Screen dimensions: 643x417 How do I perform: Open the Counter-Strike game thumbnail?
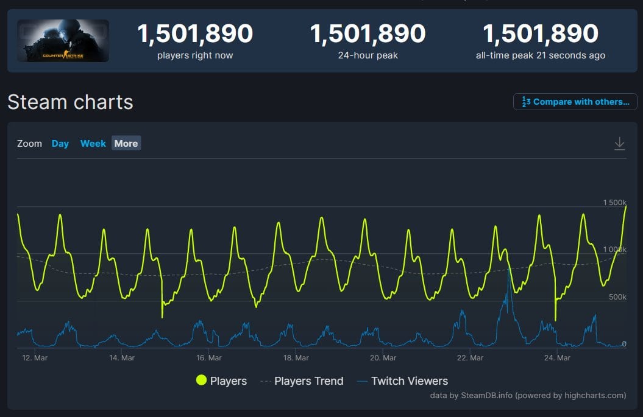pos(63,41)
